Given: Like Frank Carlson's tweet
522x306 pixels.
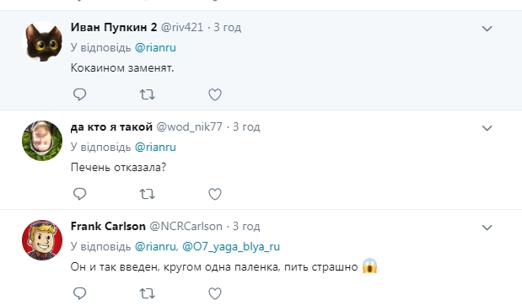Looking at the screenshot, I should point(215,293).
